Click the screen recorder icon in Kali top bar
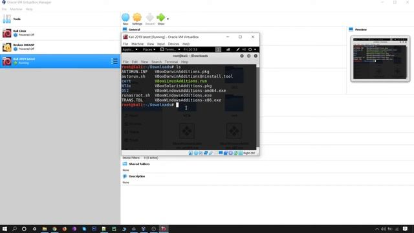This screenshot has width=414, height=233. (228, 49)
